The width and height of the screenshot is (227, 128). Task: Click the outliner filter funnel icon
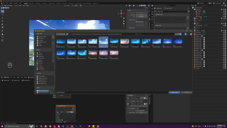[x=222, y=6]
